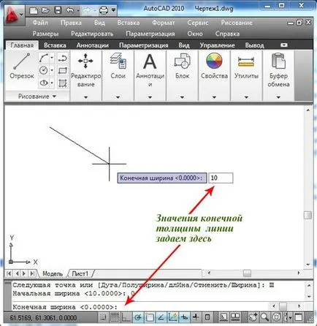Switch to the Управление ribbon tab

click(x=217, y=45)
